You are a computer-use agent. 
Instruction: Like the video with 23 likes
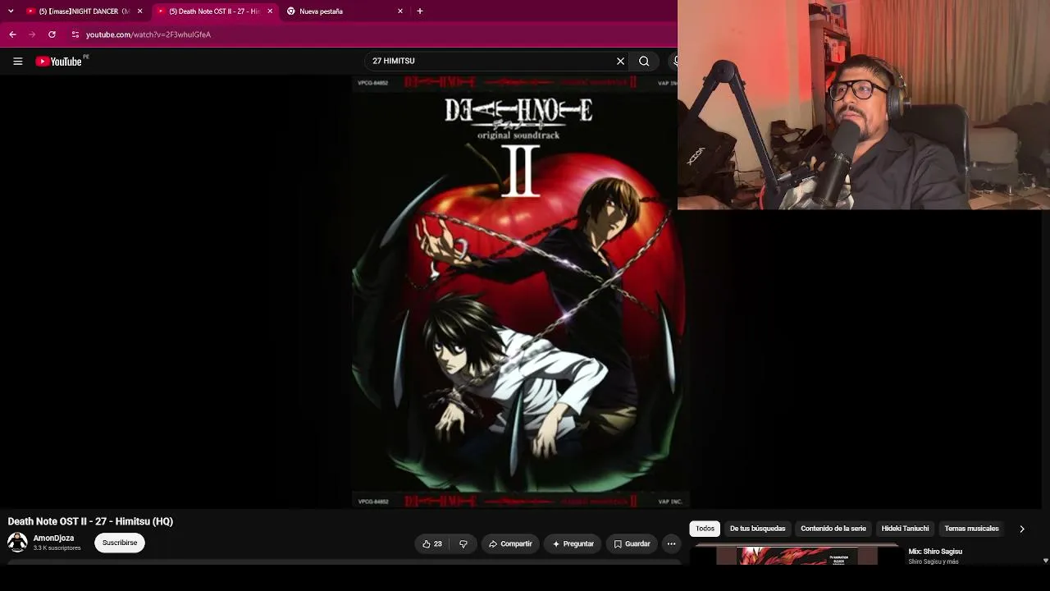click(x=431, y=543)
